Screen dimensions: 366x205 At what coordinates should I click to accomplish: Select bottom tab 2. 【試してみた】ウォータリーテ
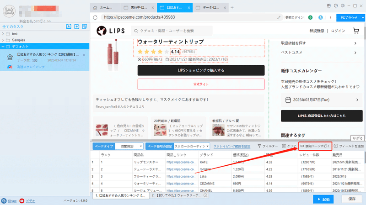point(179,195)
